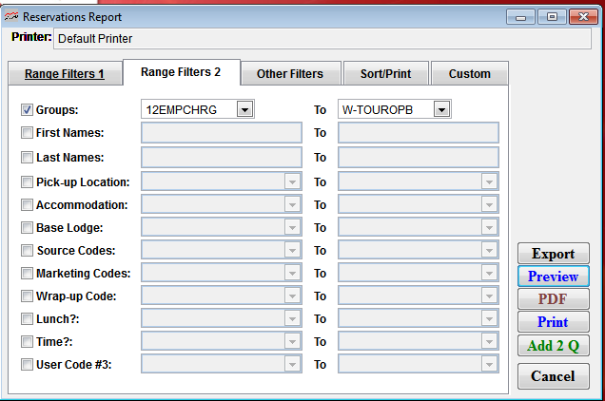Maximize the Reservations Report window
Image resolution: width=605 pixels, height=401 pixels.
(x=552, y=17)
